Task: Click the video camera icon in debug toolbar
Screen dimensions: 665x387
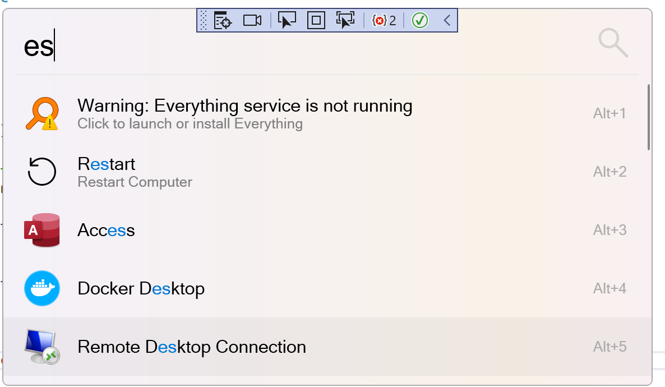Action: tap(252, 20)
